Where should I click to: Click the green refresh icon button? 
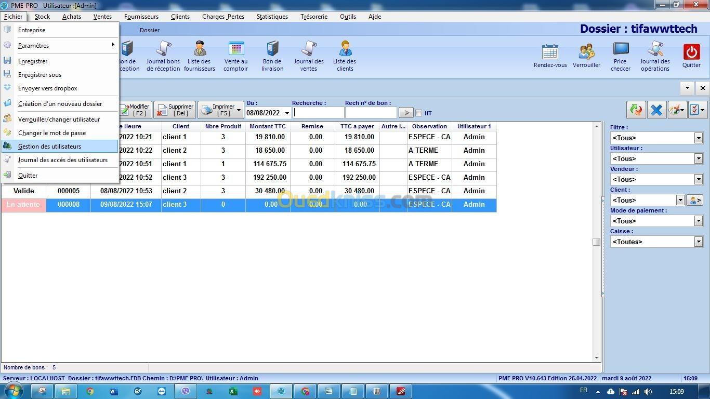636,110
